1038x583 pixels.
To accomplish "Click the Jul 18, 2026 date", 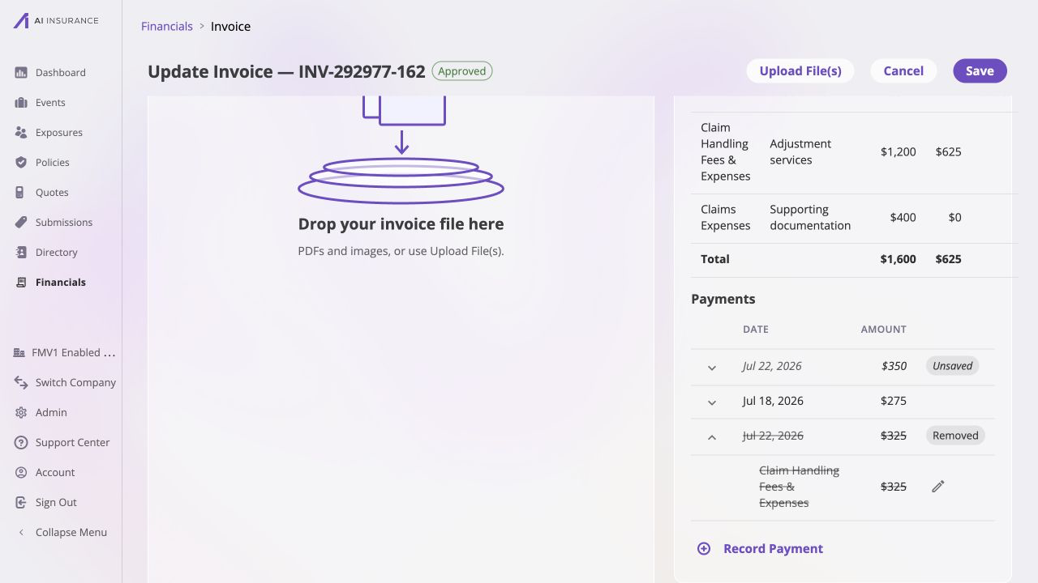I will (x=773, y=401).
